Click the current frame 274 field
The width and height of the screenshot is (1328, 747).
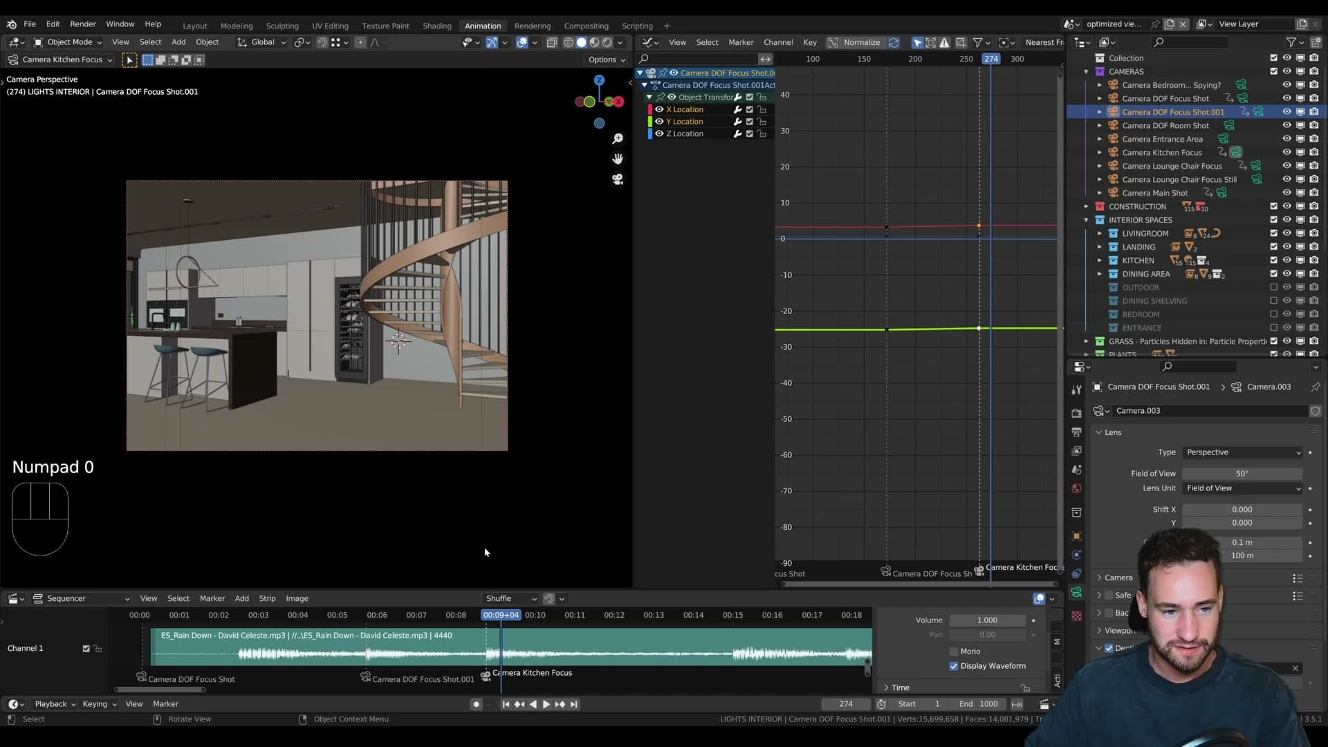[846, 704]
